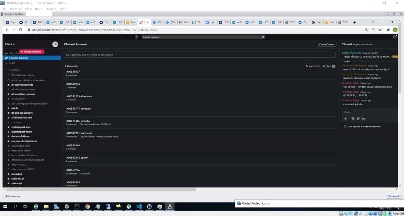Screen dimensions: 404x216
Task: Collapse the Channels section in the sidebar
Action: coord(7,70)
